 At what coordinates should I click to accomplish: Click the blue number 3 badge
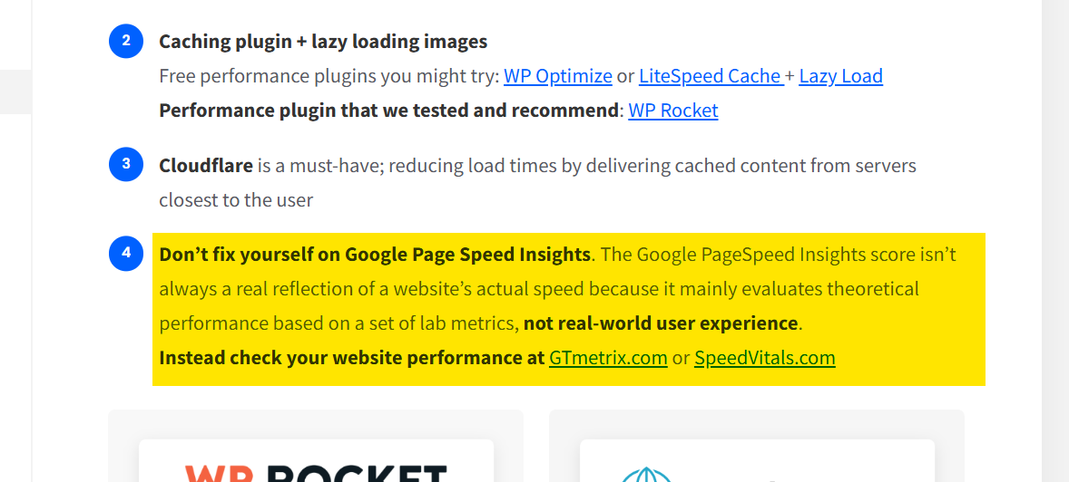(126, 164)
